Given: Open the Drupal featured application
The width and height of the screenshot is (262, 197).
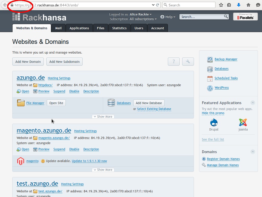Looking at the screenshot, I should click(214, 125).
